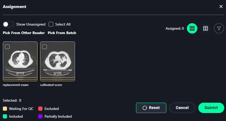This screenshot has width=226, height=121.
Task: Open Pick From Other Reader
Action: [24, 33]
